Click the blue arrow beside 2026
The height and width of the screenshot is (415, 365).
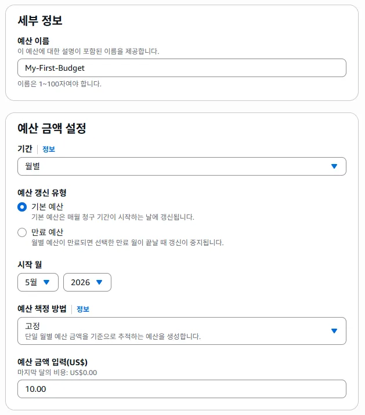pos(99,282)
